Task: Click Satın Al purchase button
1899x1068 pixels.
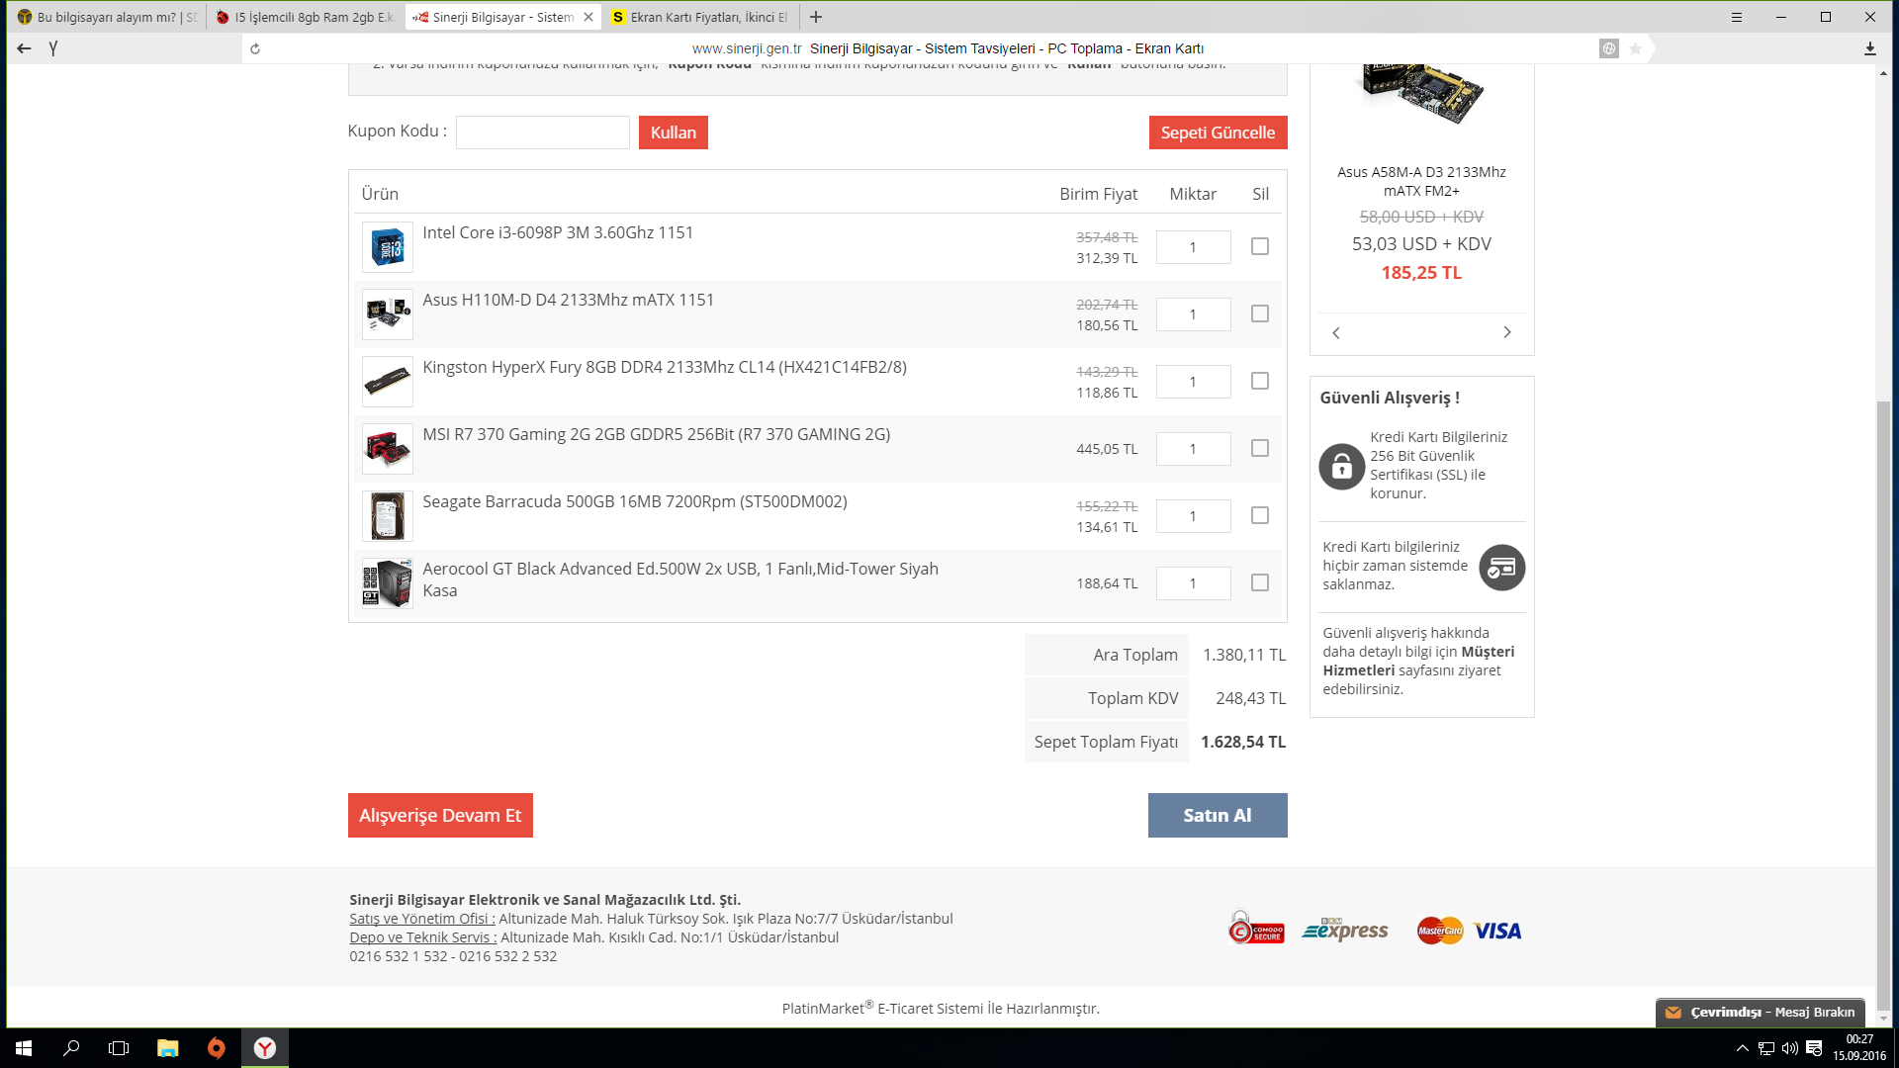Action: click(1218, 815)
